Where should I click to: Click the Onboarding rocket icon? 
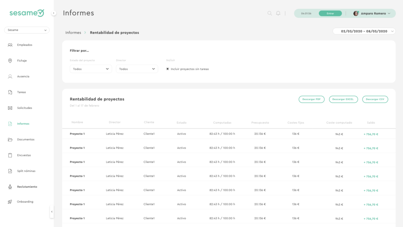[x=10, y=202]
